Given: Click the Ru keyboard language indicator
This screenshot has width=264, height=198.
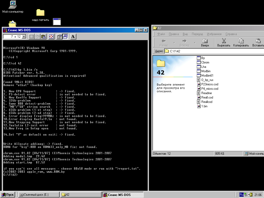Looking at the screenshot, I should click(x=241, y=195).
